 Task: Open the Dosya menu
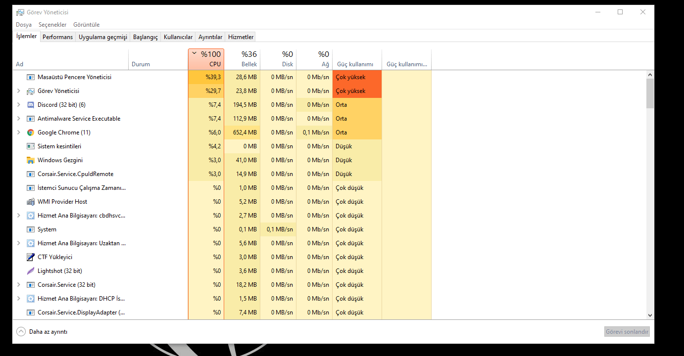[24, 25]
